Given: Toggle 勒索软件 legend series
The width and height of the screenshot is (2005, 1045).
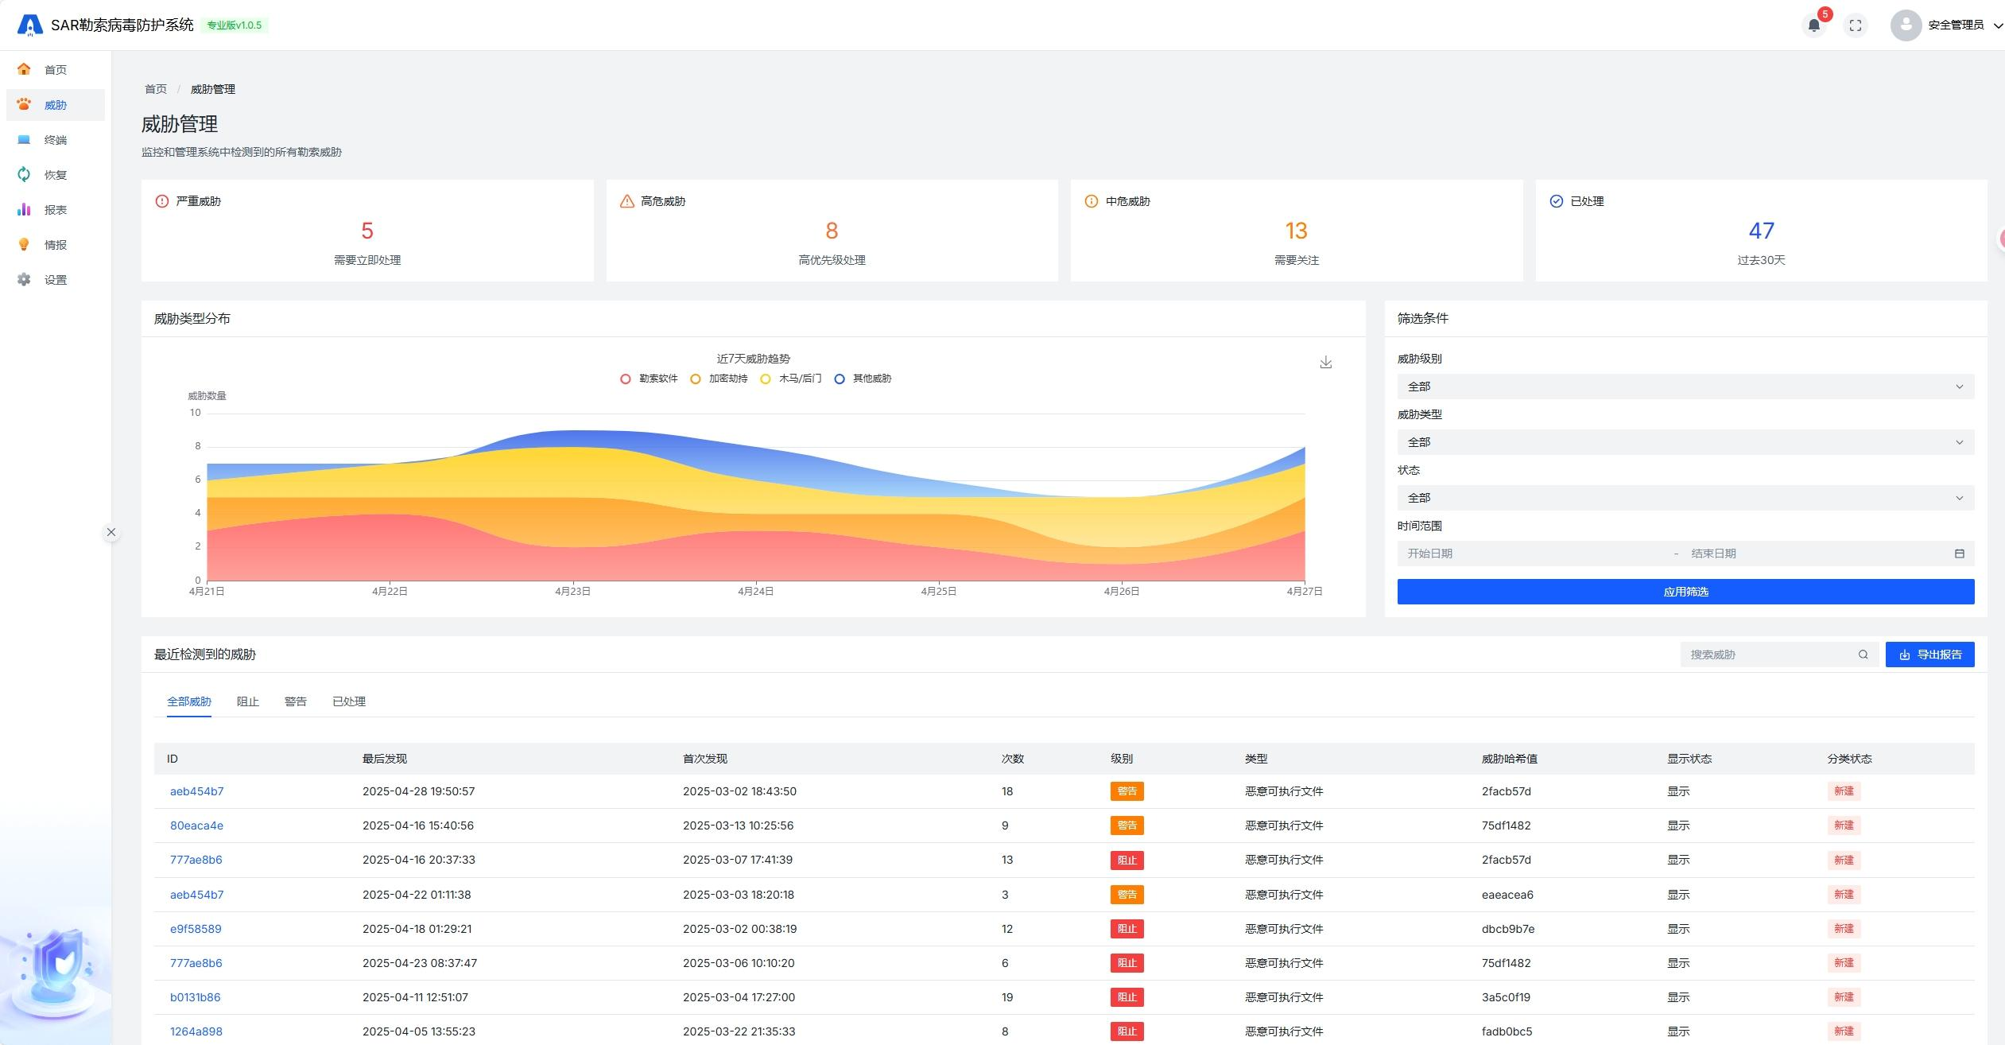Looking at the screenshot, I should (x=649, y=379).
